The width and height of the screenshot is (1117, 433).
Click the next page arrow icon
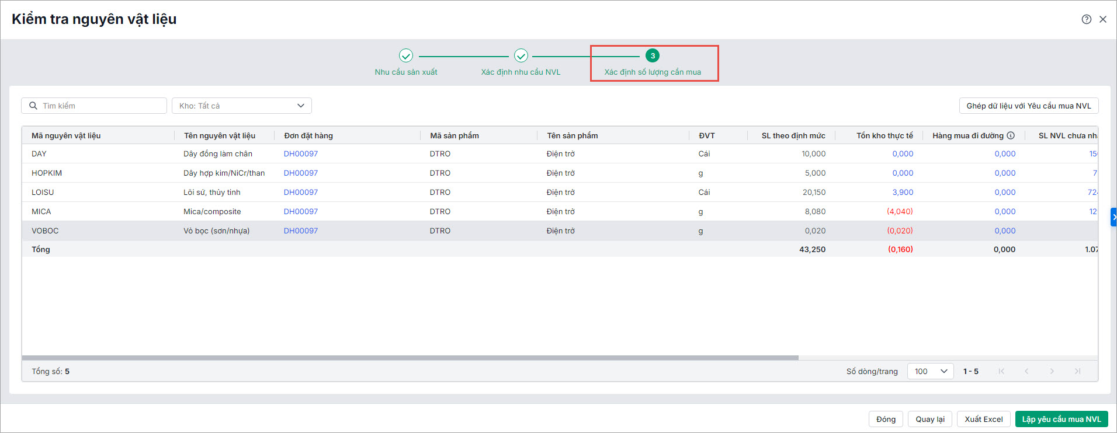pos(1052,371)
